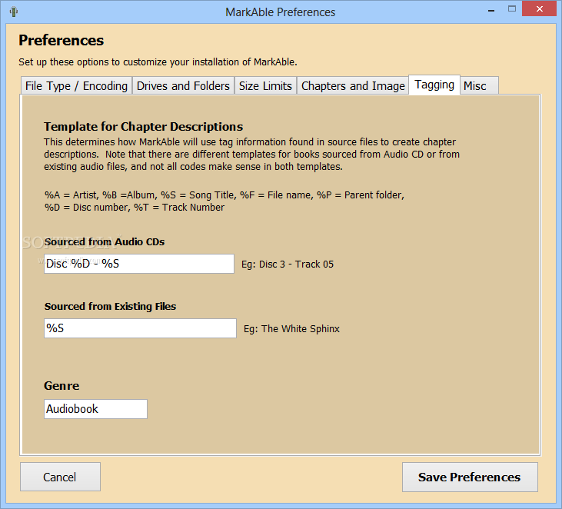Click the MarkAble app icon in title bar

(x=14, y=12)
